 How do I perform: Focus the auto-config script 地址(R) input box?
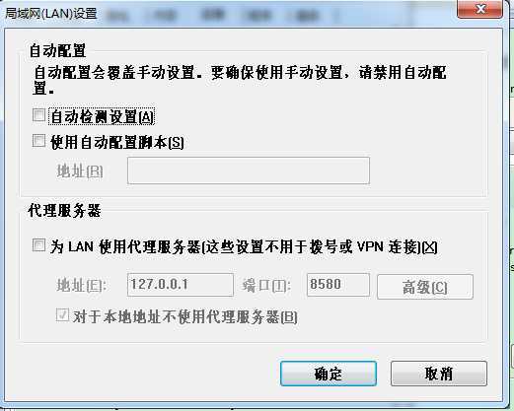tap(249, 171)
